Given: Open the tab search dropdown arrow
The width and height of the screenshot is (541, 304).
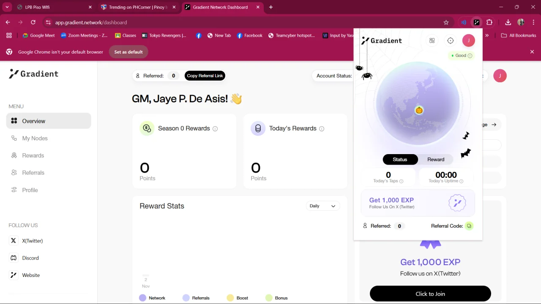Looking at the screenshot, I should point(7,7).
